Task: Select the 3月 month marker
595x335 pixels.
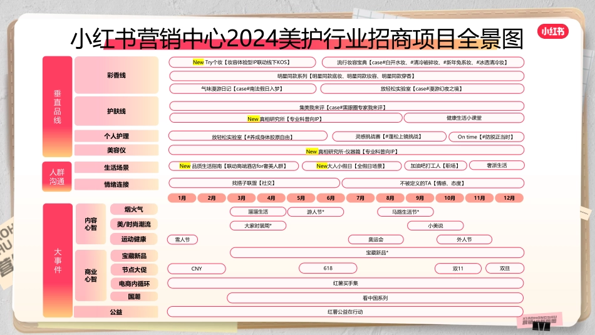Action: click(x=241, y=198)
